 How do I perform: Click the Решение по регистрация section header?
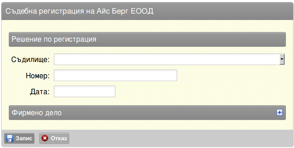coord(147,39)
